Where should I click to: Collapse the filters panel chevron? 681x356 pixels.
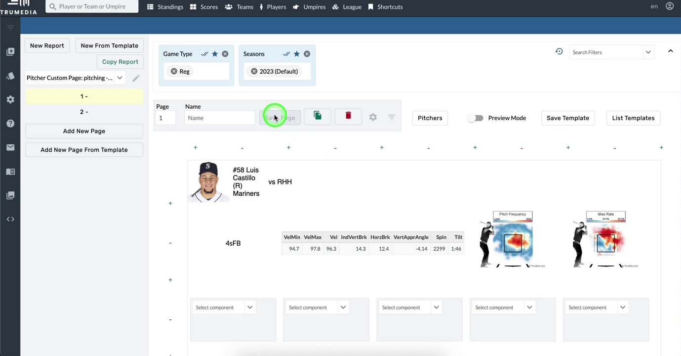coord(670,51)
